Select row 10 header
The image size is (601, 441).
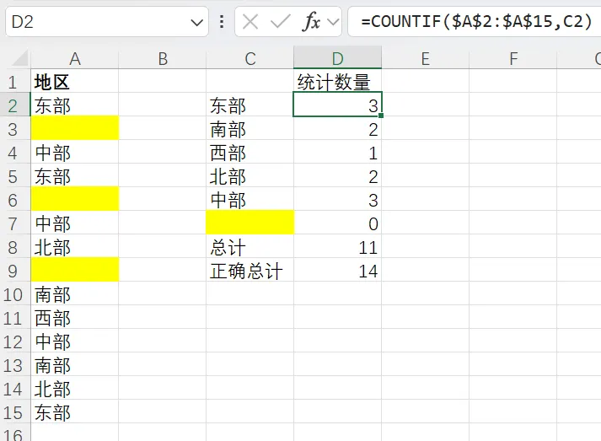(15, 295)
